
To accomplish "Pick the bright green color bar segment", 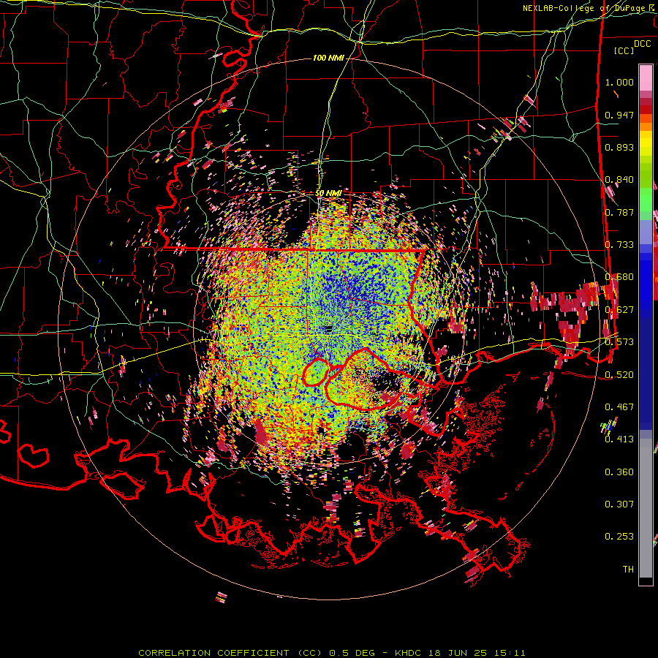I will point(646,200).
